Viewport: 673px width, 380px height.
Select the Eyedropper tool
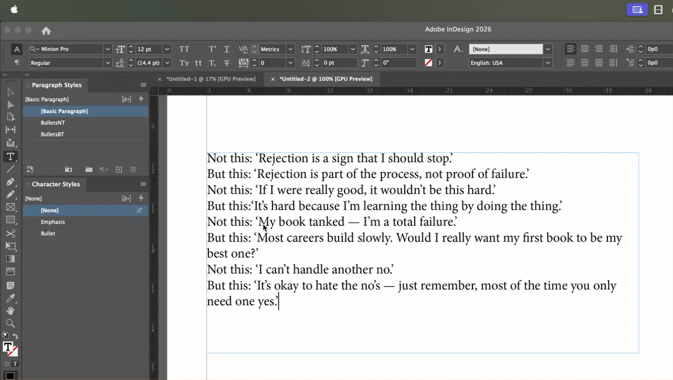point(10,298)
